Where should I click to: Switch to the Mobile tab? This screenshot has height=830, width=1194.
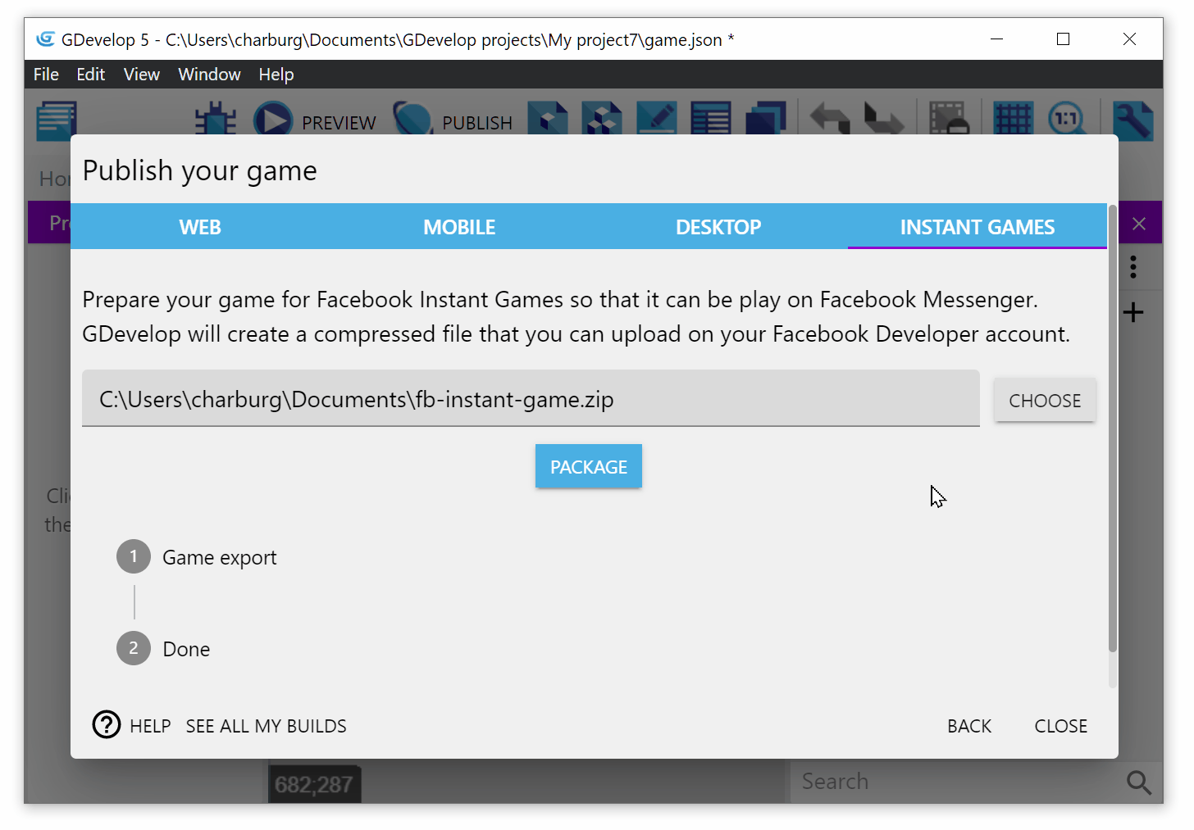point(459,227)
